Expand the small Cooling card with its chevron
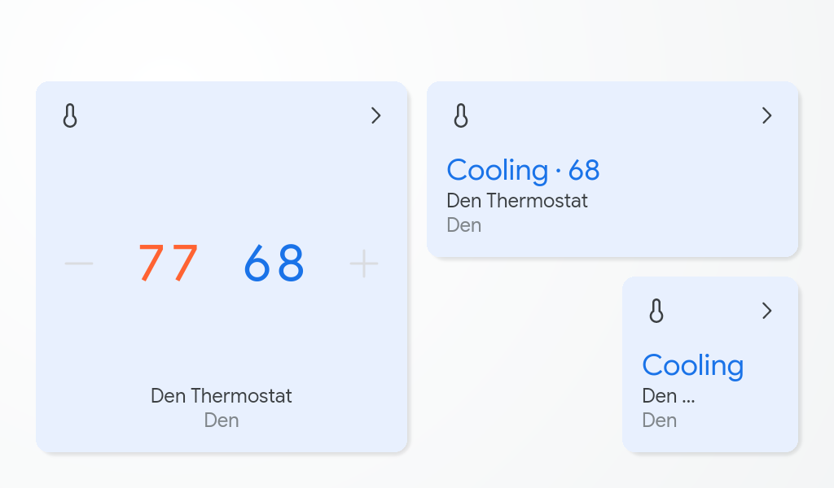Screen dimensions: 834x488 coord(766,311)
